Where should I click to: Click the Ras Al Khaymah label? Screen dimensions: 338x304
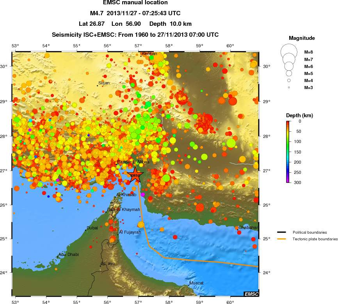(x=123, y=209)
